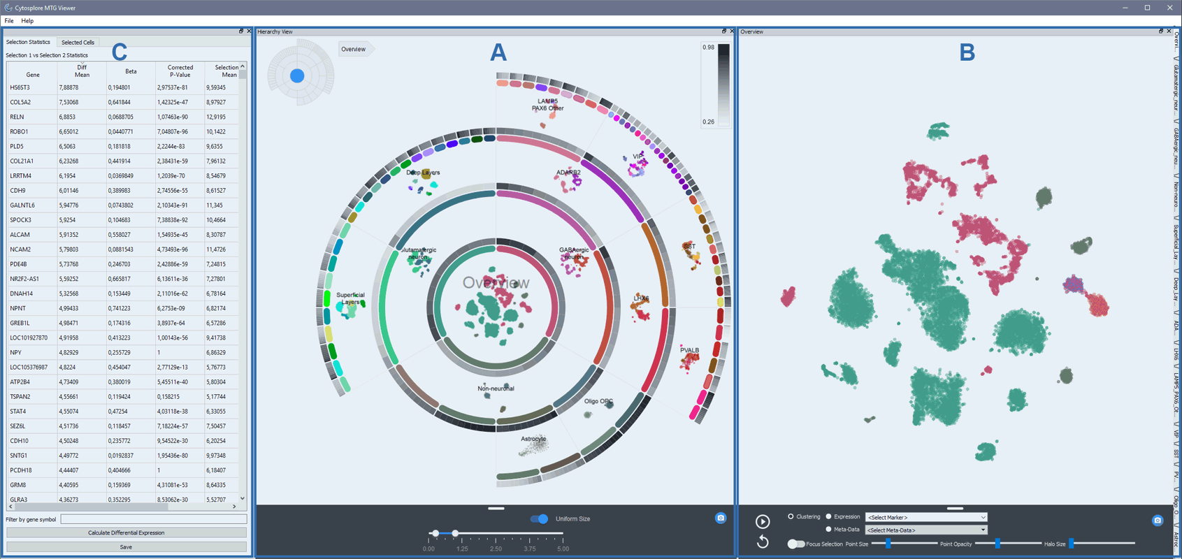This screenshot has width=1182, height=559.
Task: Select the Non-neuronal cluster node
Action: (496, 398)
